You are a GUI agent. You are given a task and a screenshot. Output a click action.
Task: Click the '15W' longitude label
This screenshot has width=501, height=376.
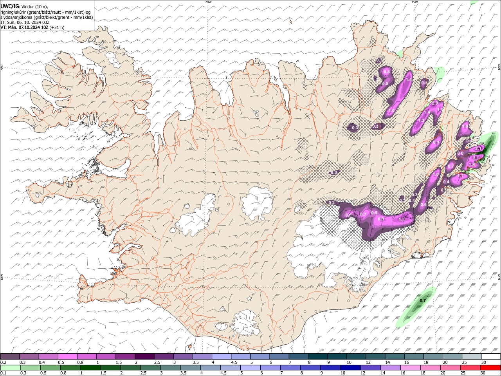point(414,2)
